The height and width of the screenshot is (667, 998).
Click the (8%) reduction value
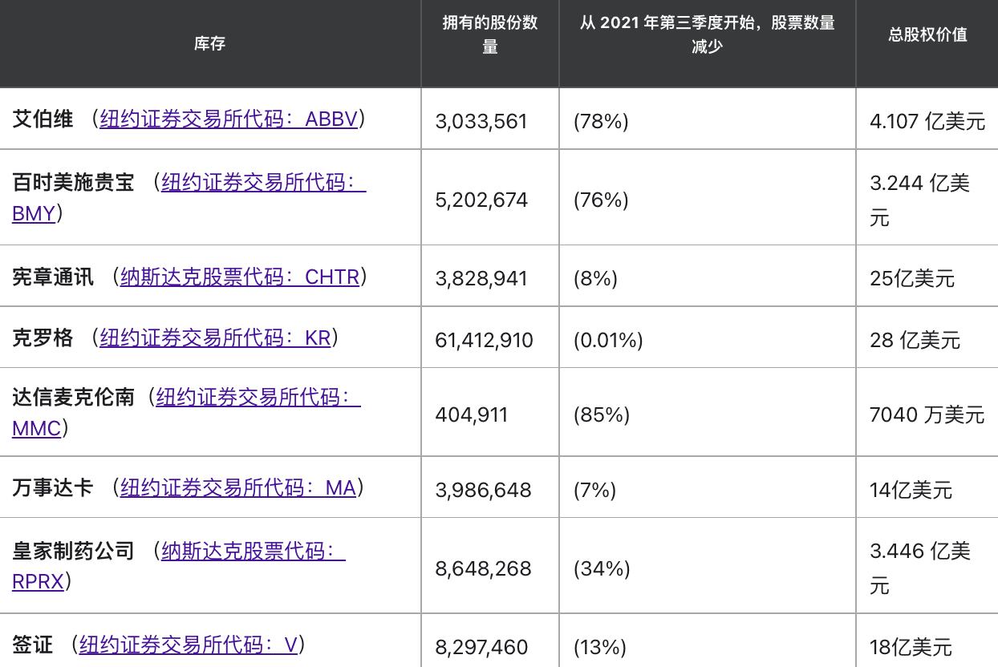pos(595,278)
